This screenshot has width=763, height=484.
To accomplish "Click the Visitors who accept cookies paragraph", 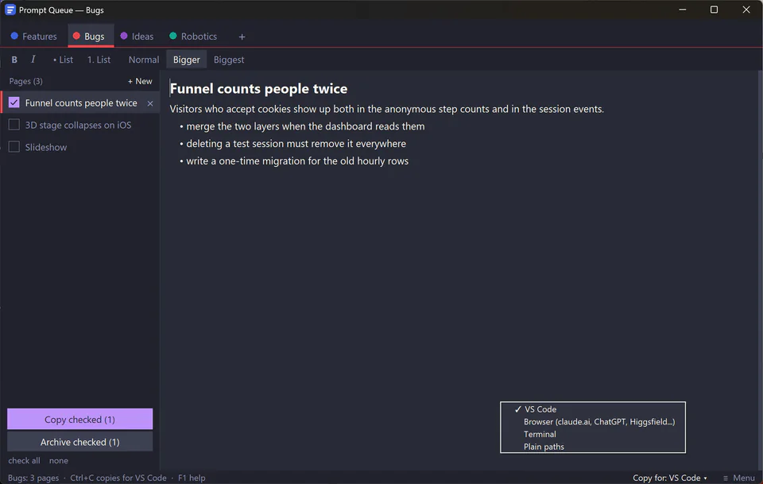I will (x=386, y=109).
